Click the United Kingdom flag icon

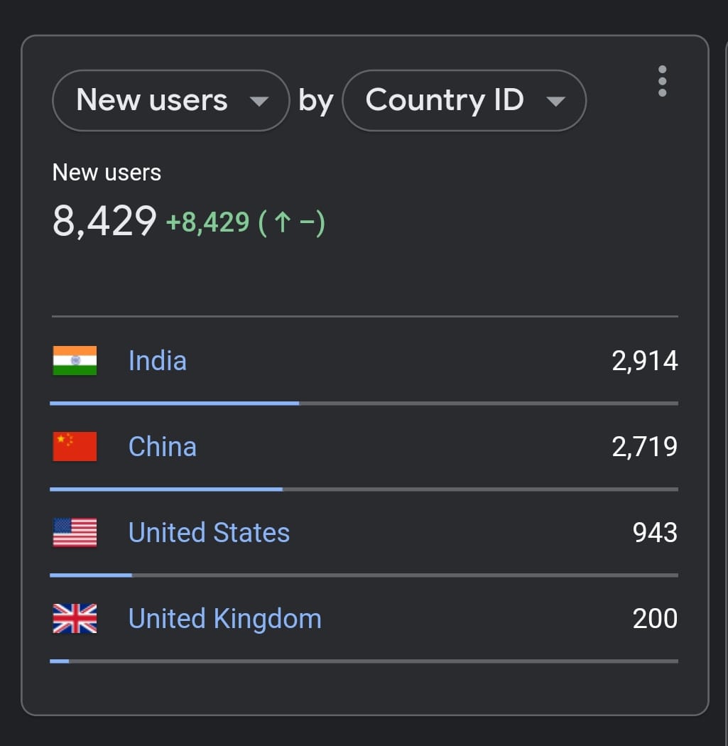[x=75, y=619]
